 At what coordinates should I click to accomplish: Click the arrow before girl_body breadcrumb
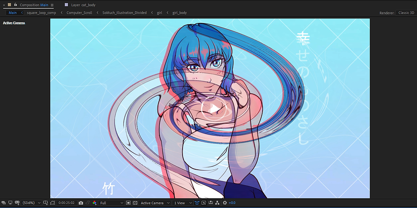168,12
